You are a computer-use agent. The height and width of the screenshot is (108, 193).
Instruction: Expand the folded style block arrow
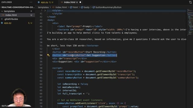(x=45, y=10)
